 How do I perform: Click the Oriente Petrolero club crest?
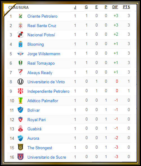pos(20,16)
